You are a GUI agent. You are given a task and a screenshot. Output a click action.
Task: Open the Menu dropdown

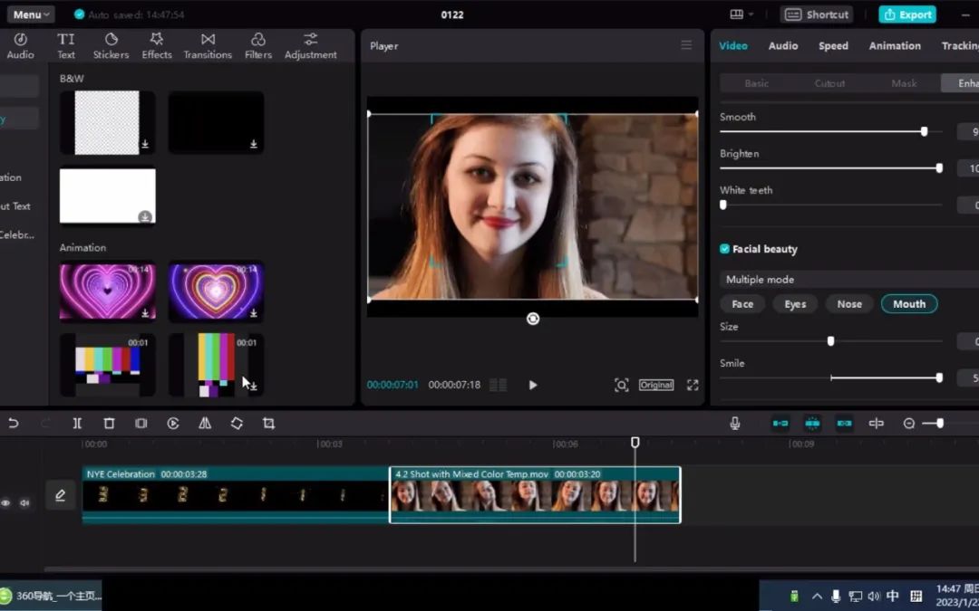coord(31,14)
